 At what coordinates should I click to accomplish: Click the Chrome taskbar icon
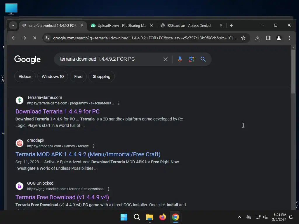(x=175, y=217)
